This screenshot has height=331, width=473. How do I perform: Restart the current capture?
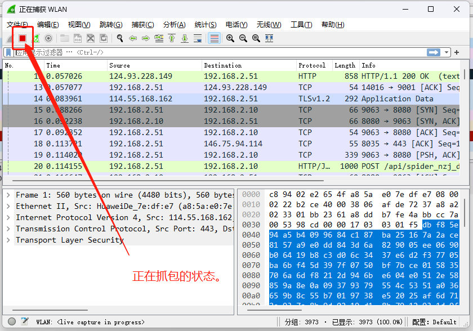pos(36,38)
